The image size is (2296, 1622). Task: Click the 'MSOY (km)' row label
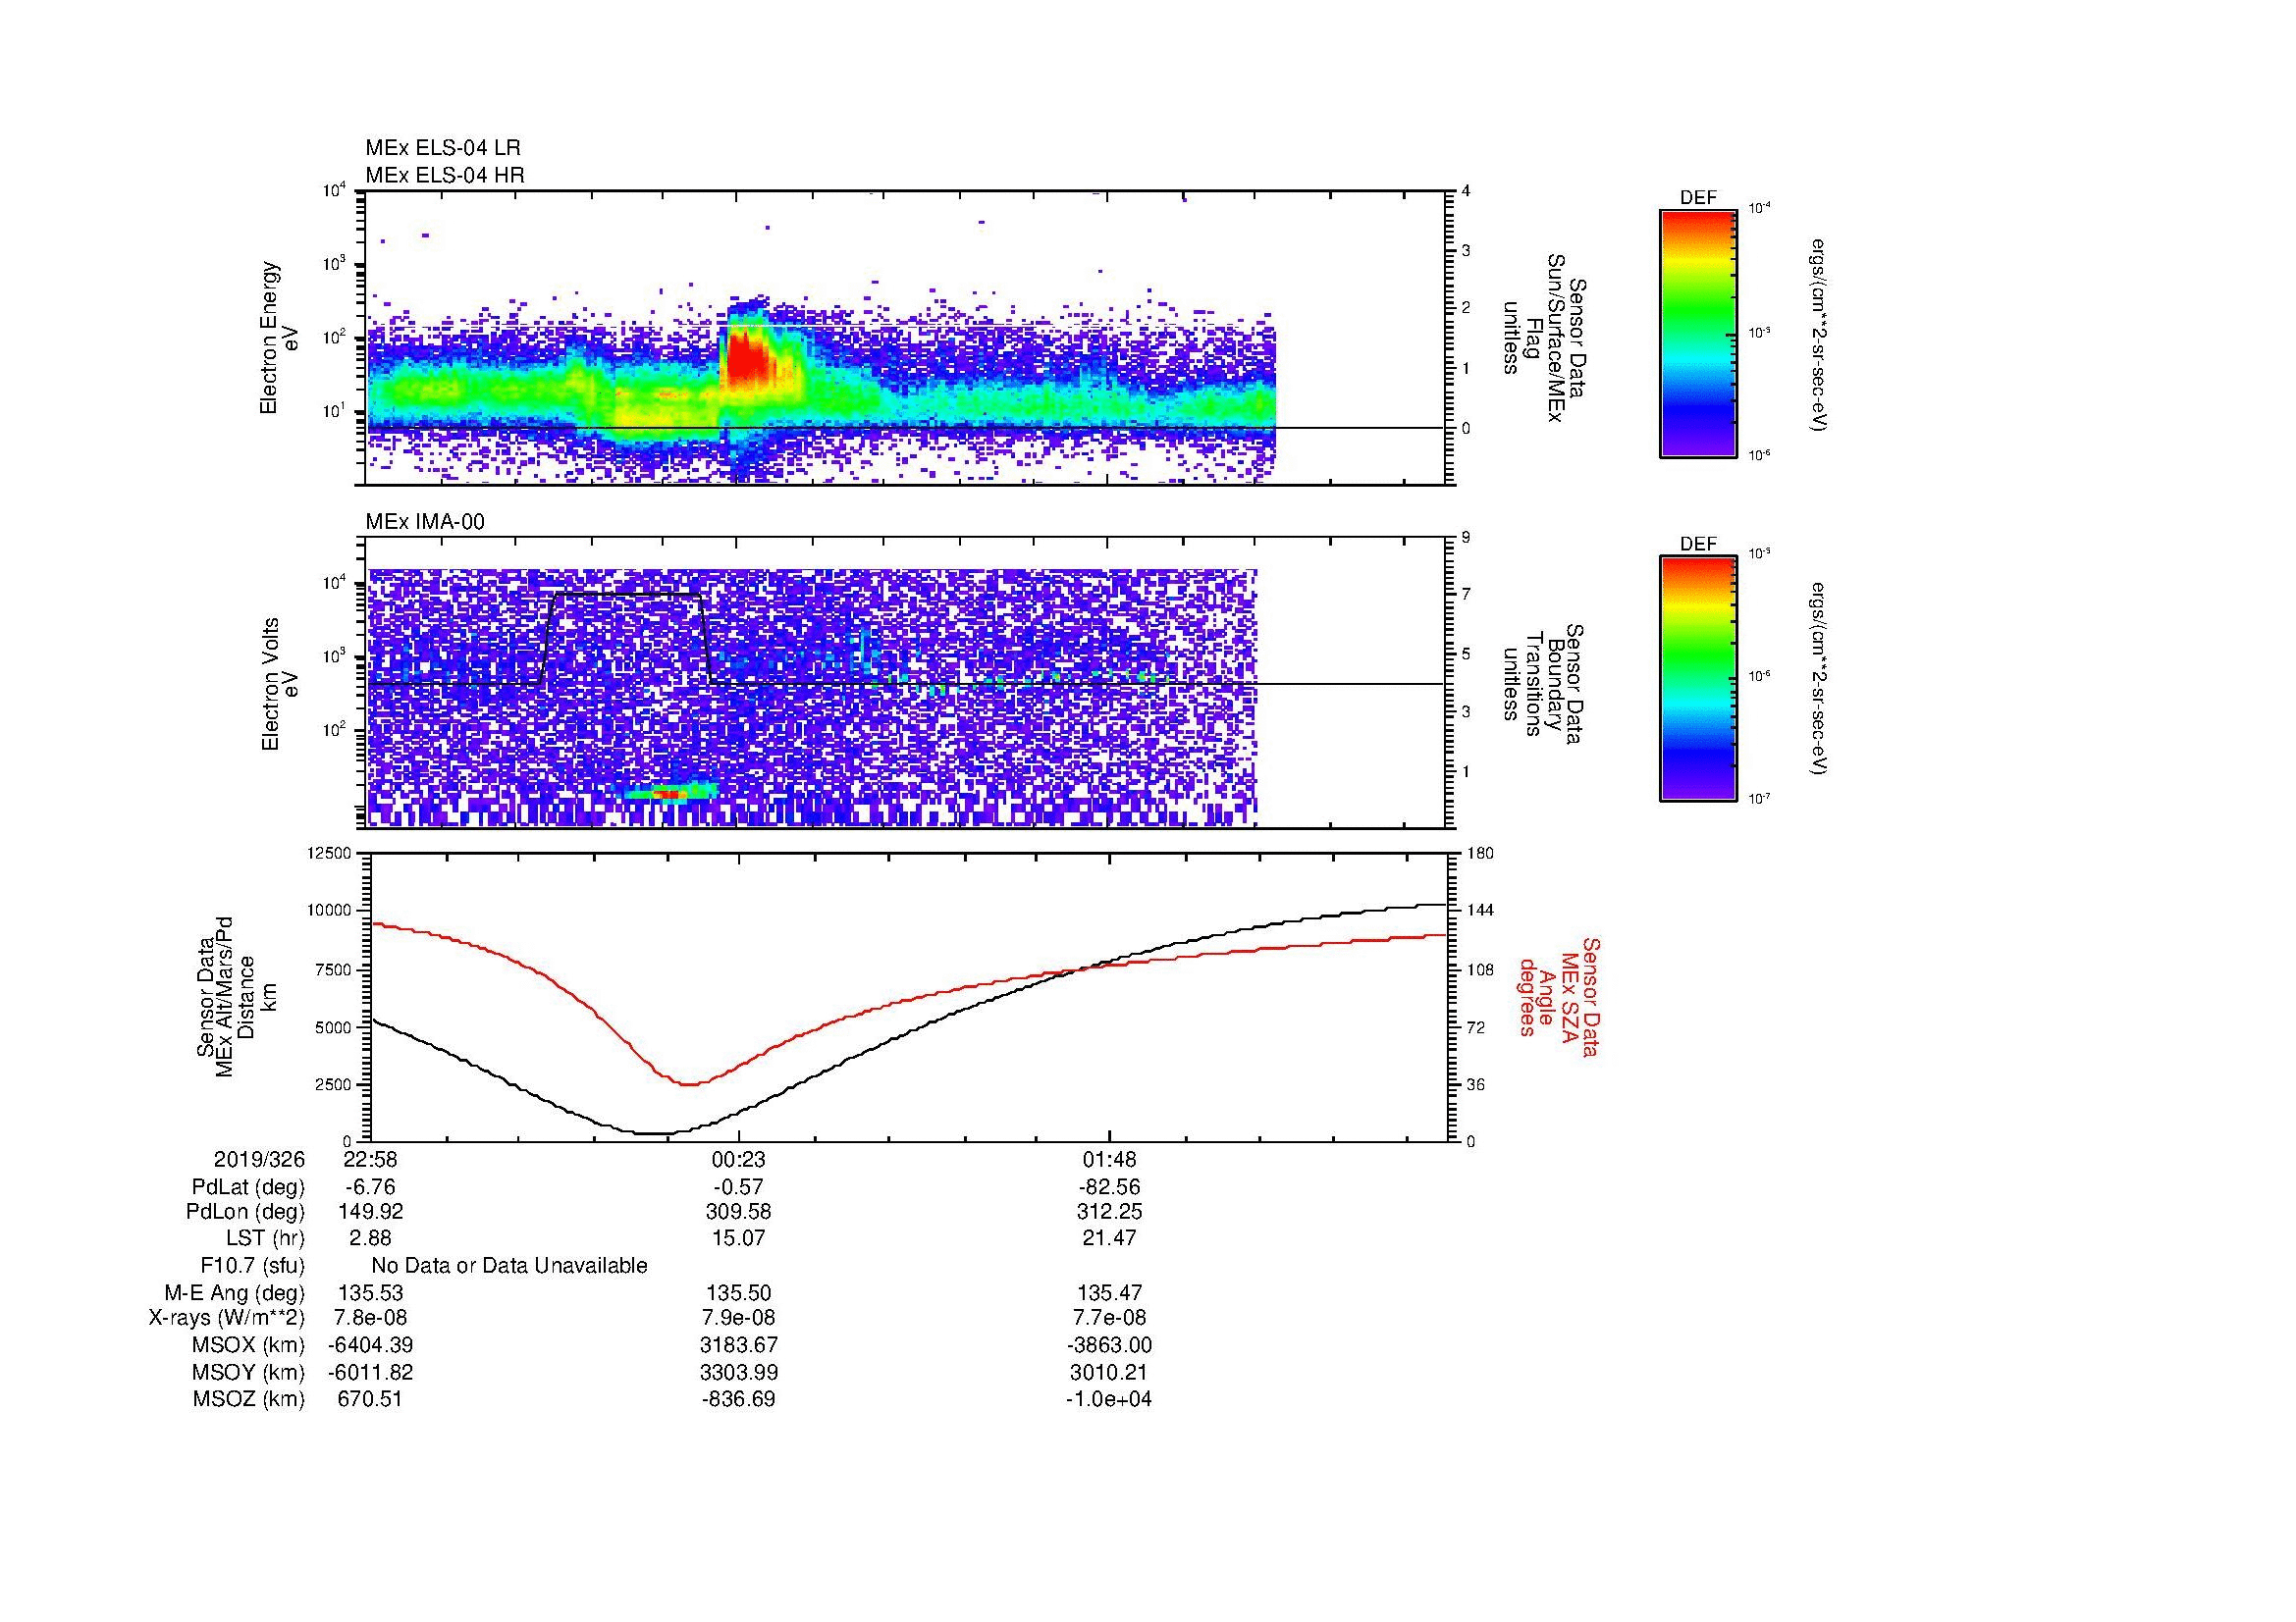(248, 1372)
